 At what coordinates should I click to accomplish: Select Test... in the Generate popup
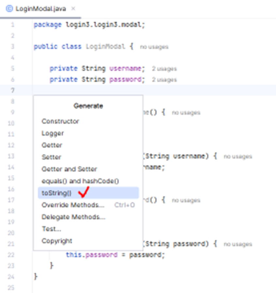(x=51, y=229)
